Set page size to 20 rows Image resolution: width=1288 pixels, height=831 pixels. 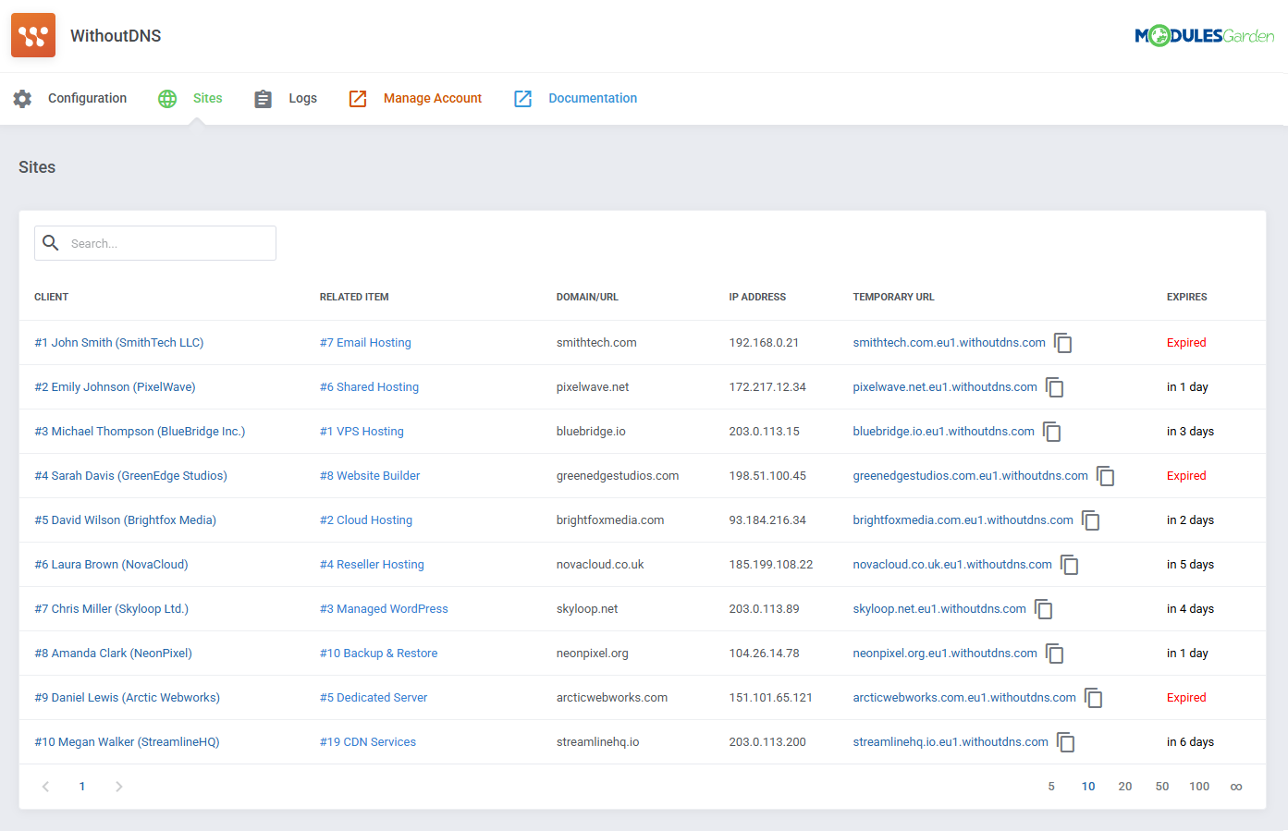(x=1125, y=786)
